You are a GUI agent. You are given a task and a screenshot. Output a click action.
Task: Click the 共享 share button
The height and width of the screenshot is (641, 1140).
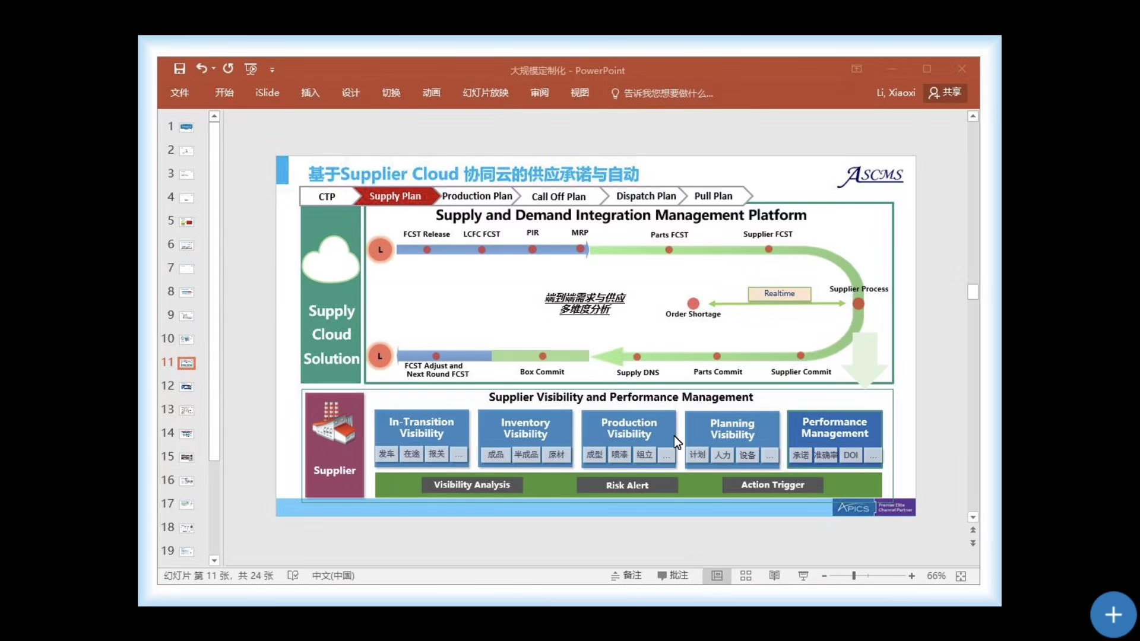(x=945, y=93)
